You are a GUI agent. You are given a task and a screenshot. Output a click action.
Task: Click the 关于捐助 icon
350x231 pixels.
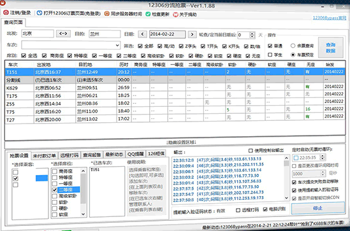click(x=176, y=15)
